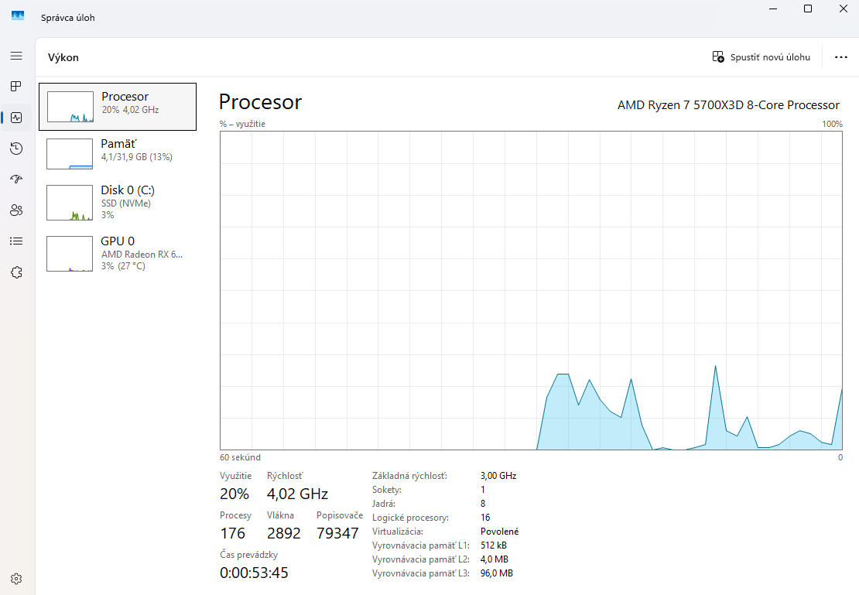
Task: Open the App history page icon
Action: (16, 149)
